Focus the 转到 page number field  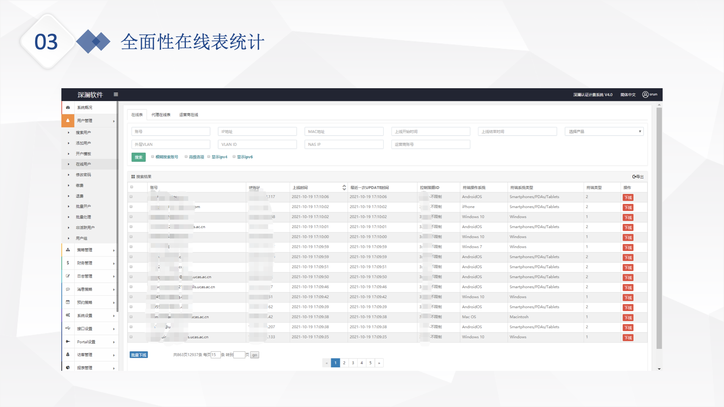click(x=239, y=355)
